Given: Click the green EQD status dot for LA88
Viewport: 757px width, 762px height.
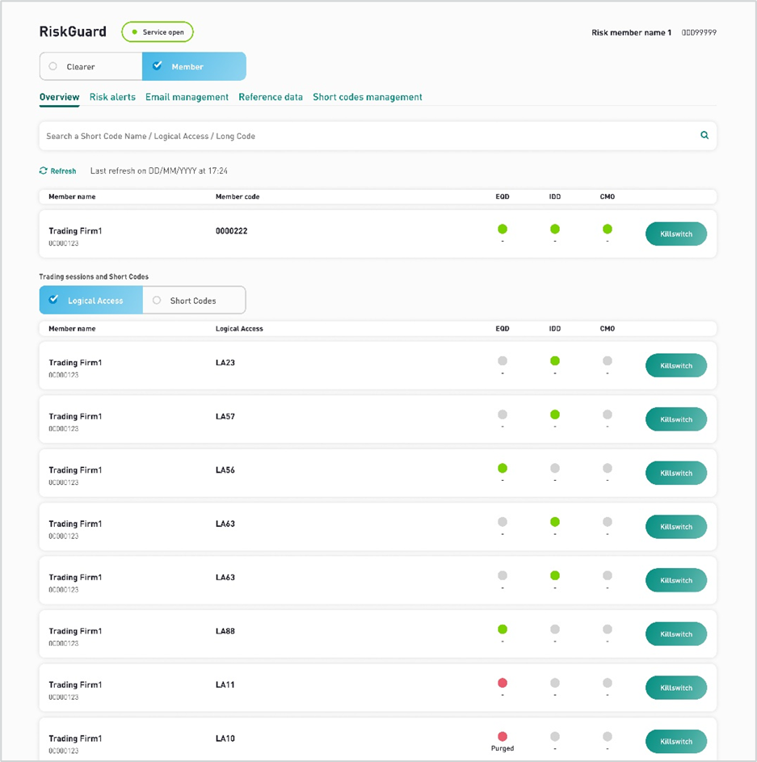Looking at the screenshot, I should [503, 629].
